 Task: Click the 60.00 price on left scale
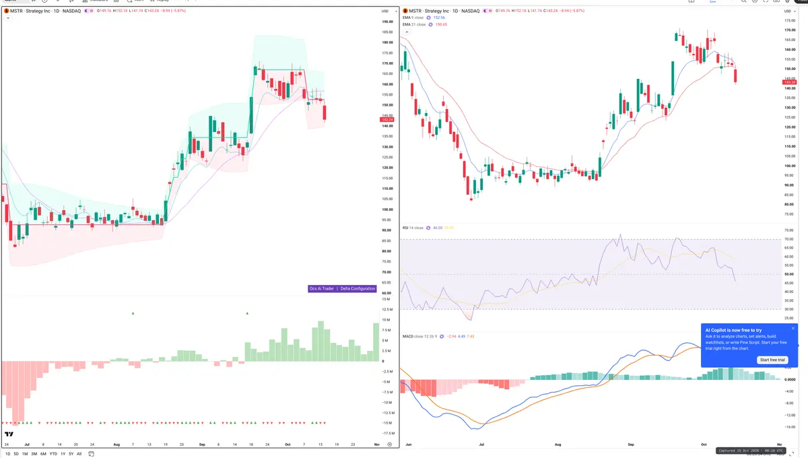(x=386, y=293)
